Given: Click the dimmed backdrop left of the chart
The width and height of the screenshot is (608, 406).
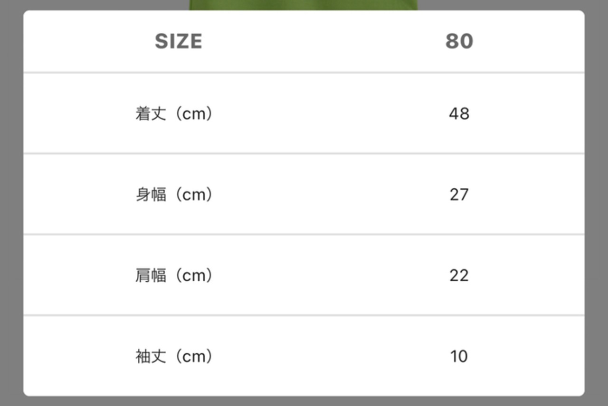Looking at the screenshot, I should tap(11, 203).
